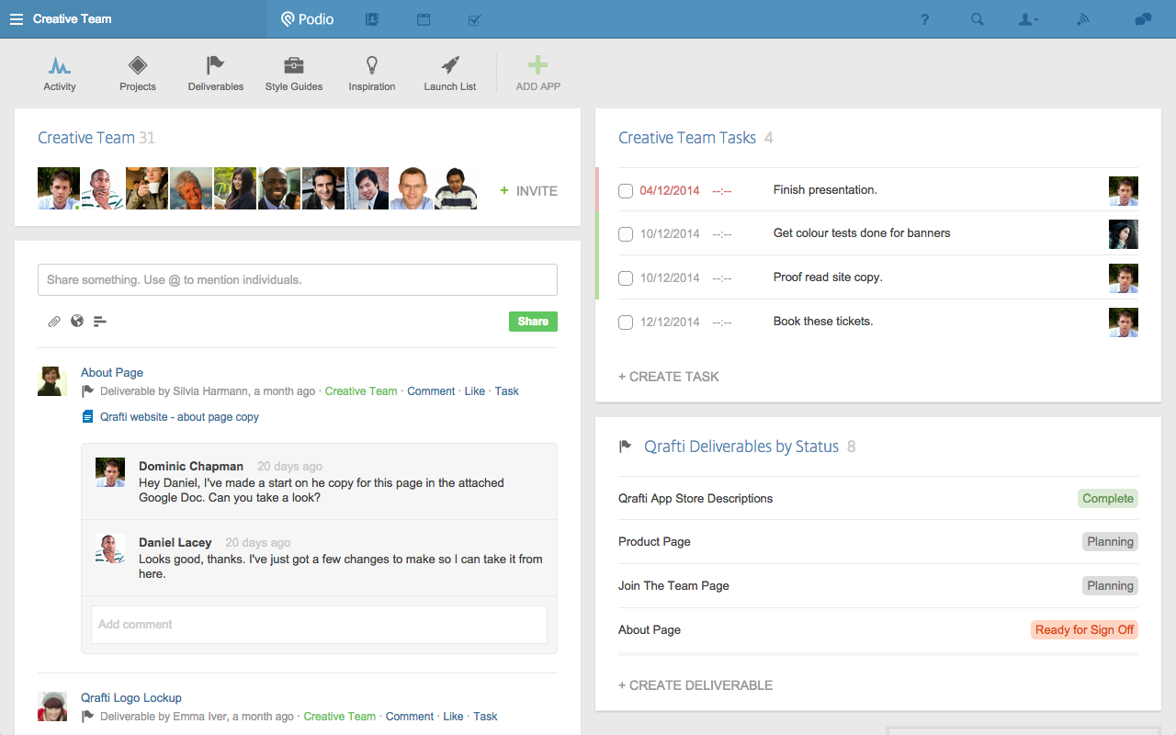Click the globe icon under the share box
Viewport: 1176px width, 735px height.
coord(77,321)
